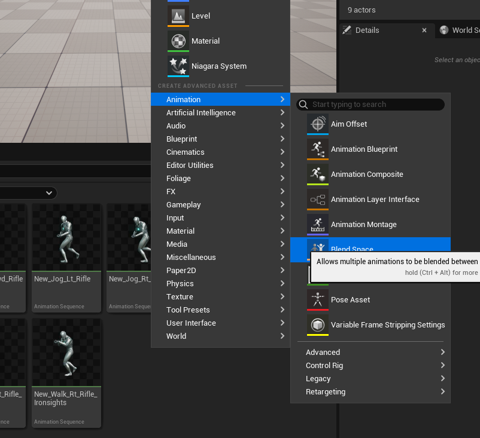Select the Animation Montage icon
The image size is (480, 438).
pos(317,224)
